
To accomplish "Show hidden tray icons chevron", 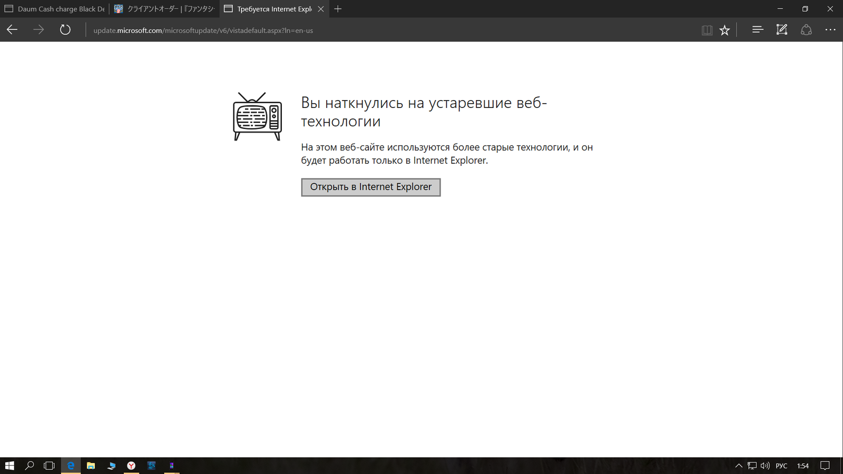I will [x=739, y=466].
